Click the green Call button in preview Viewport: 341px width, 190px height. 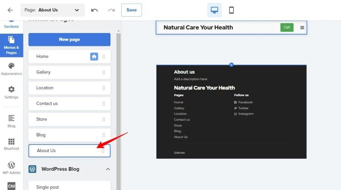click(x=287, y=27)
